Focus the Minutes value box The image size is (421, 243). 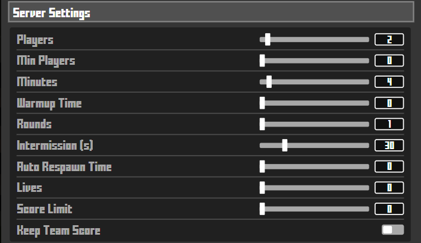coord(389,82)
